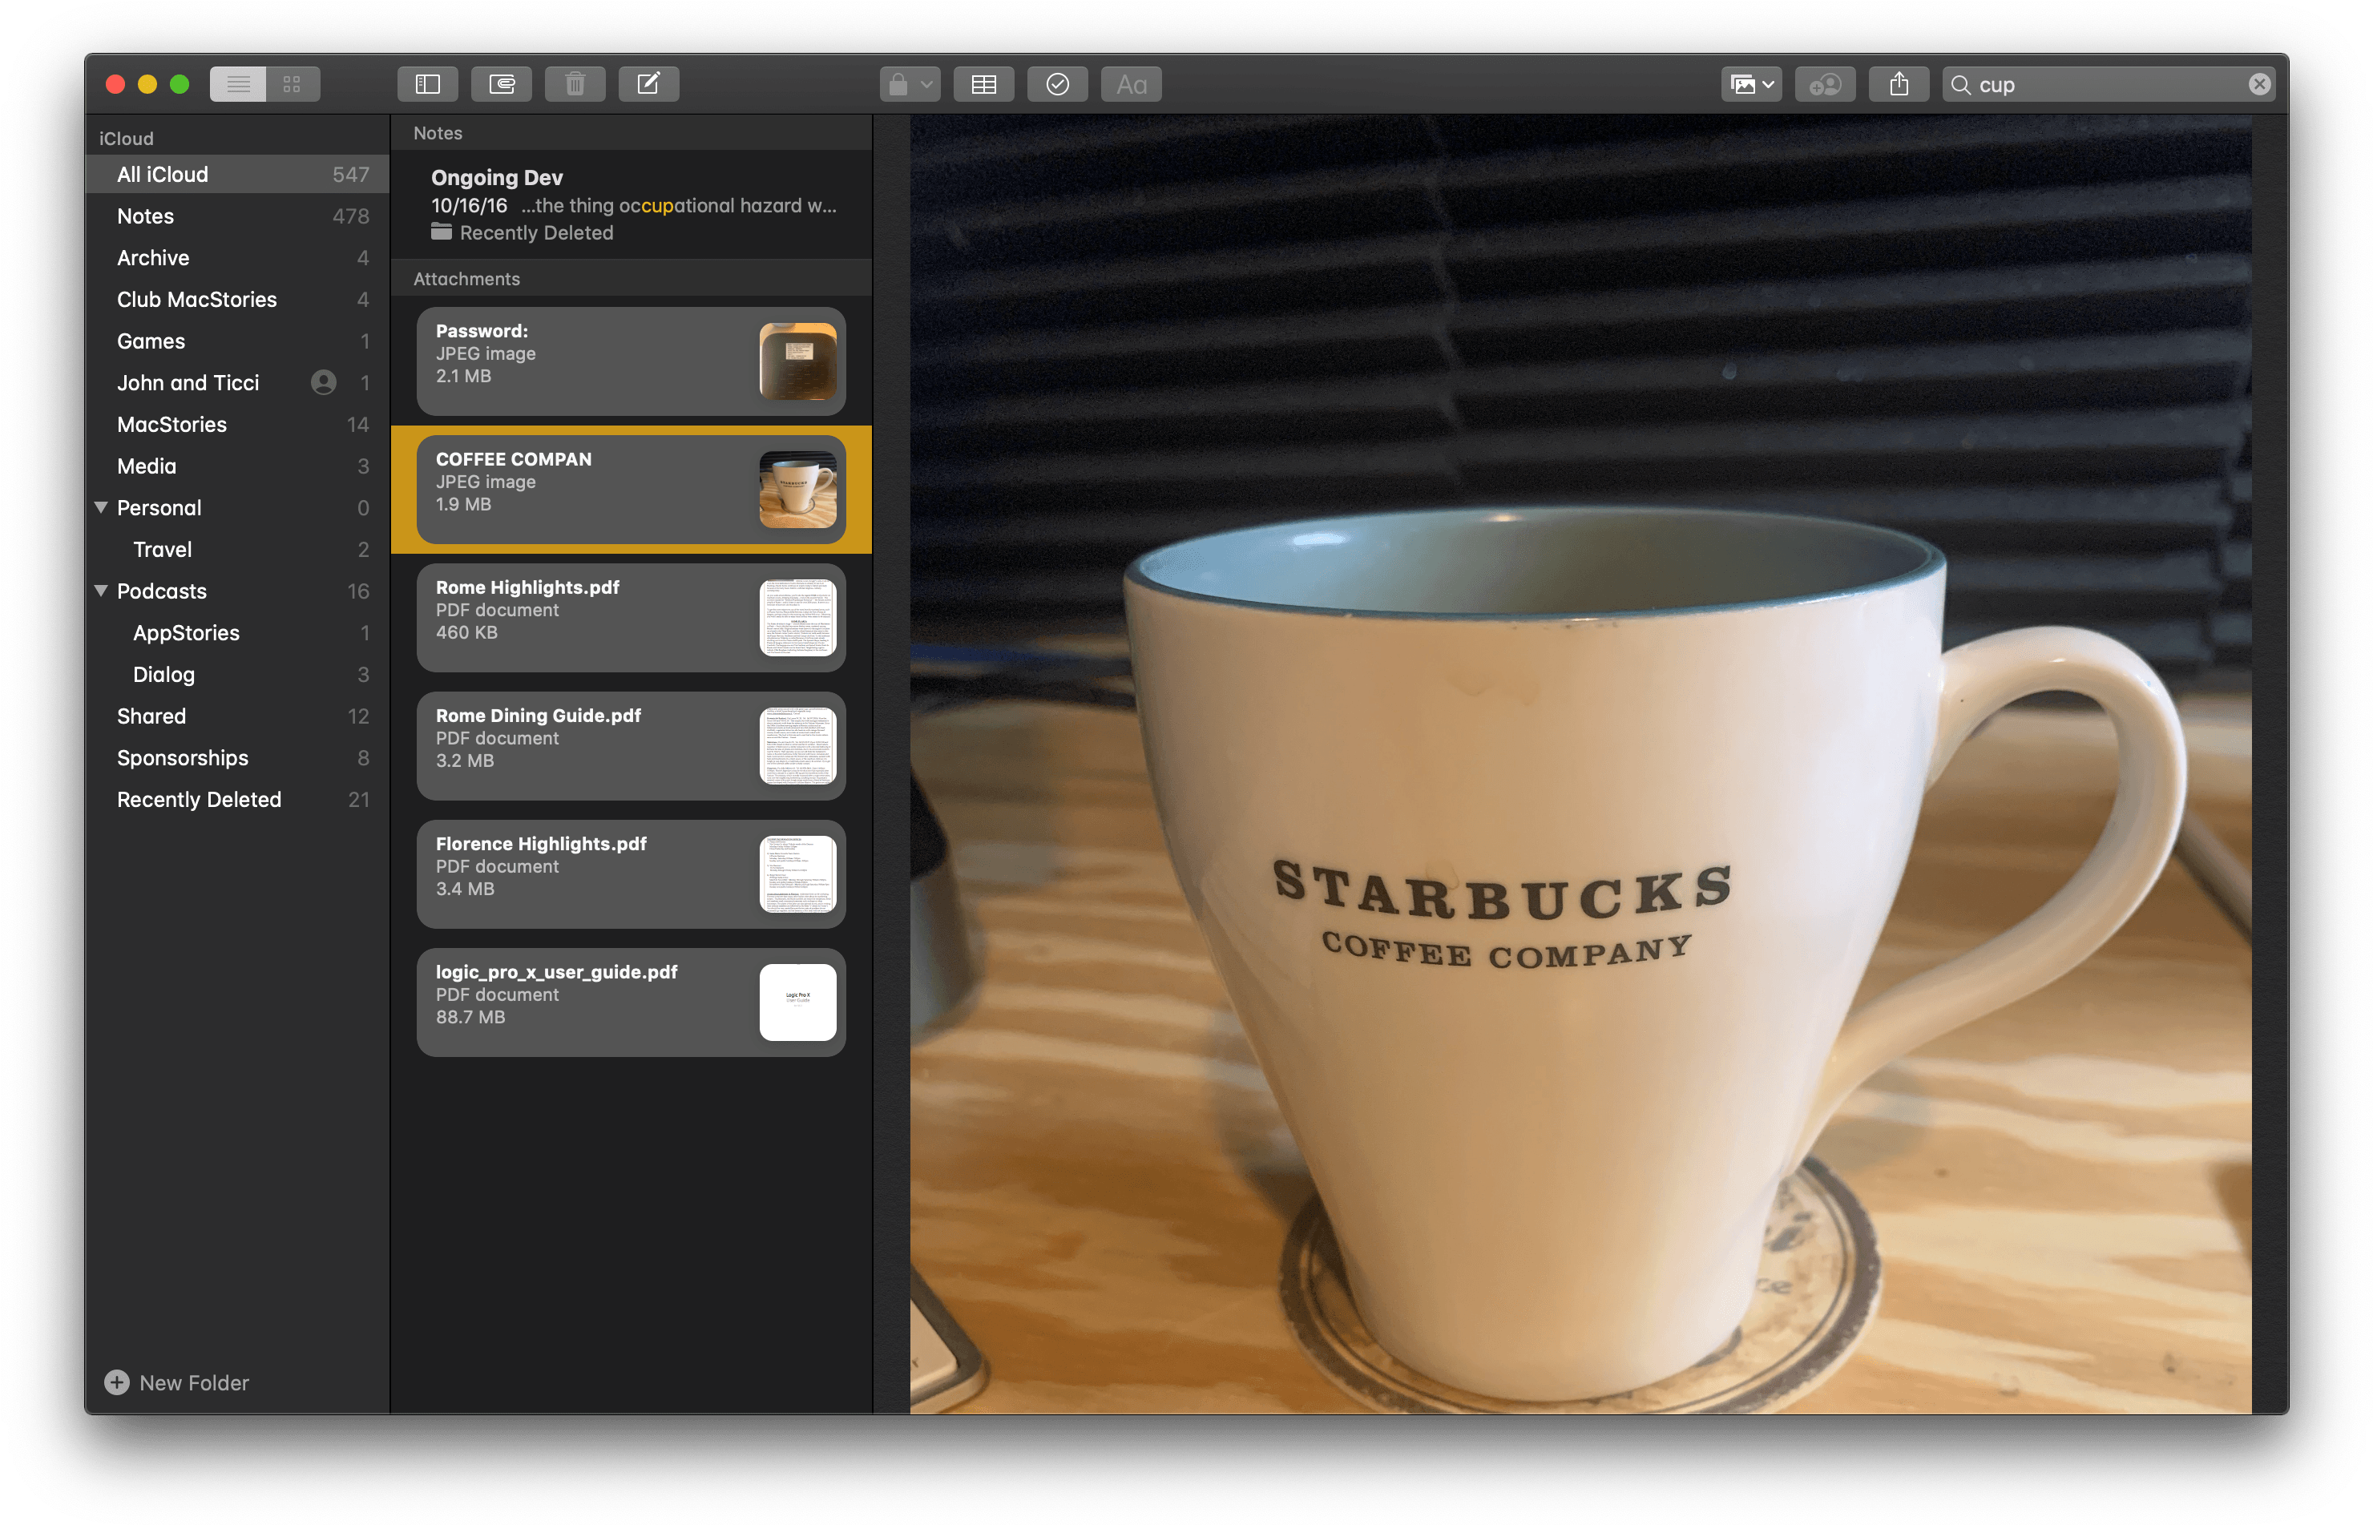
Task: Click the plus icon beside New Folder
Action: [117, 1382]
